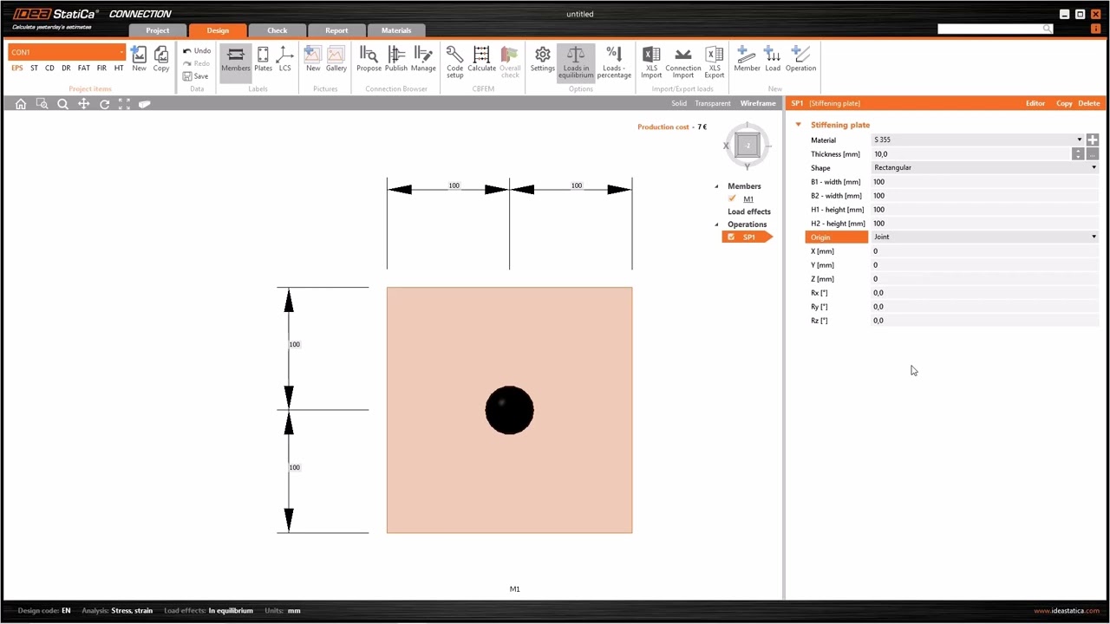The image size is (1110, 624).
Task: Click the Save data button
Action: (x=195, y=76)
